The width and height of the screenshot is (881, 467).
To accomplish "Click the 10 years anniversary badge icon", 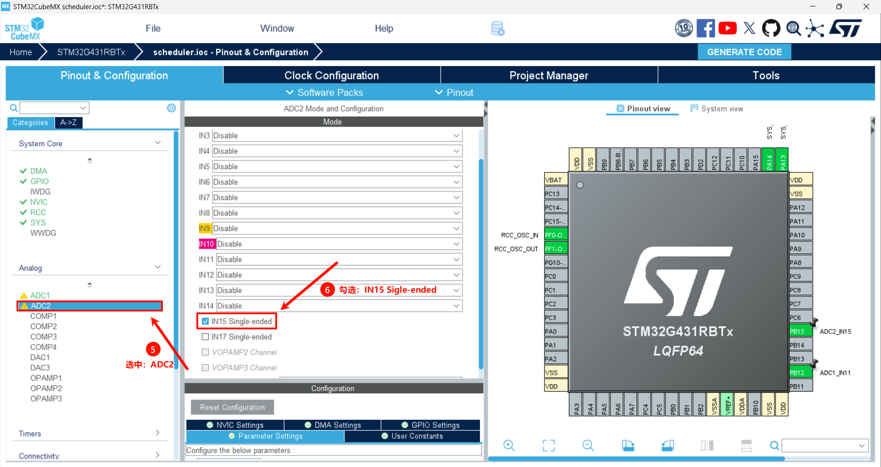I will 684,28.
